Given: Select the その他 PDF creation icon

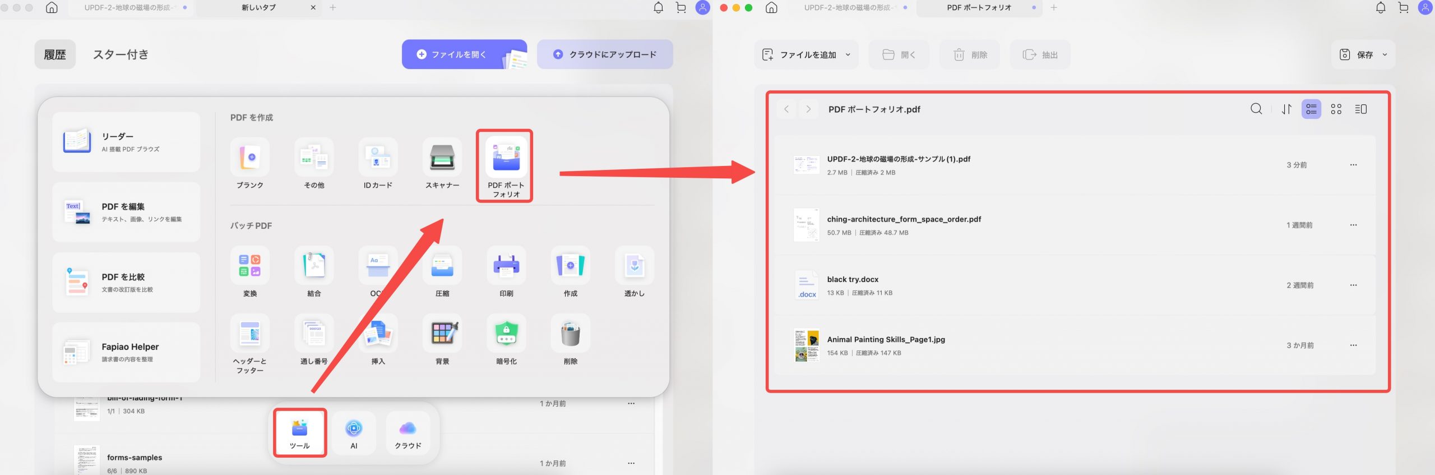Looking at the screenshot, I should (x=314, y=157).
